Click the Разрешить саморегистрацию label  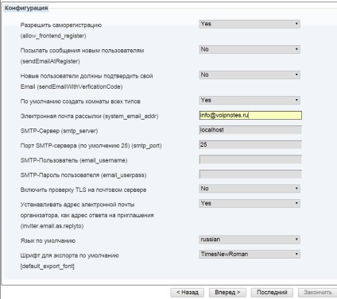click(x=61, y=25)
